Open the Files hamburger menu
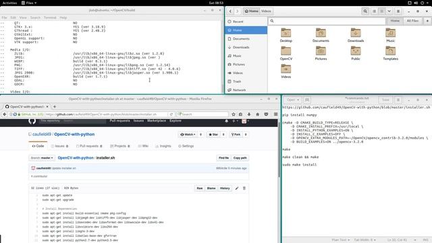The height and width of the screenshot is (243, 432). coord(398,11)
